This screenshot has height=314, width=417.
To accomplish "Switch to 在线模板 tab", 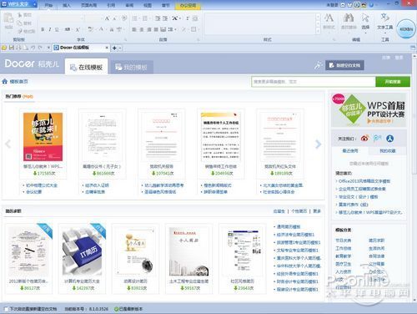I will (87, 67).
